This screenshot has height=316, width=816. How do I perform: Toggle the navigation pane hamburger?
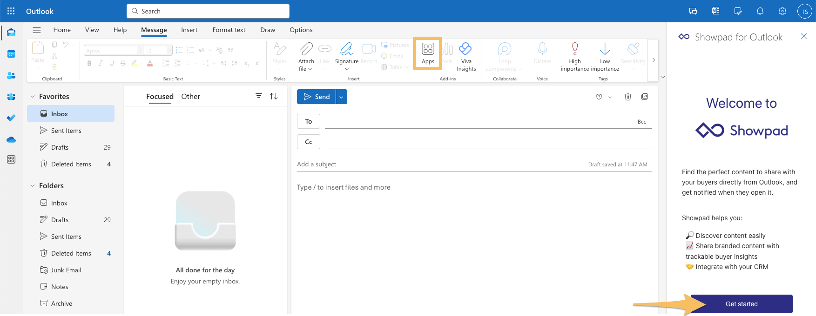coord(37,30)
